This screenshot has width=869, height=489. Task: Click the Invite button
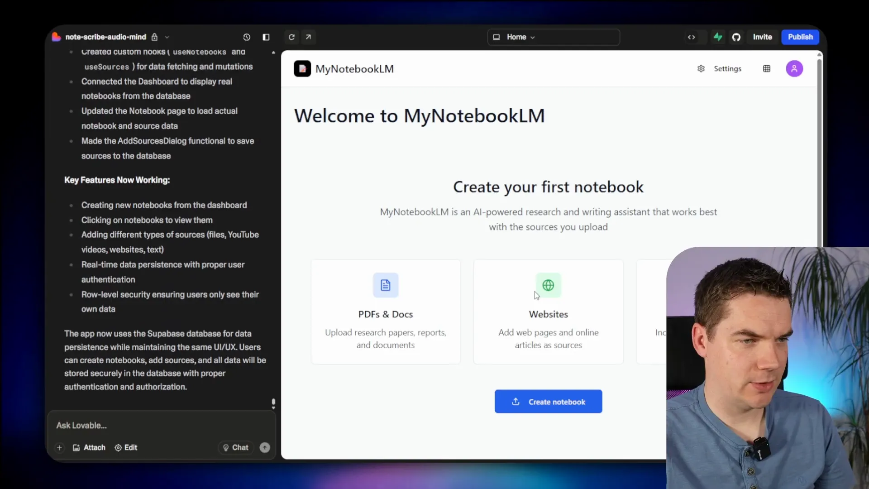pos(763,37)
